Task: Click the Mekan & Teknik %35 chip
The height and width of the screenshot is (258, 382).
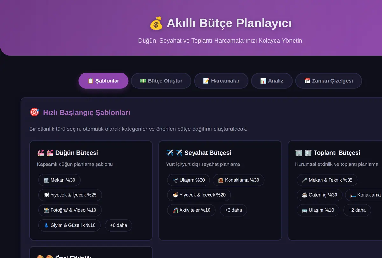Action: tap(327, 180)
